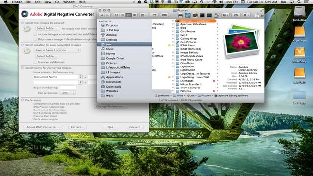Screen dimensions: 313x176
Task: Click the printer icon in Finder toolbar
Action: (x=180, y=15)
